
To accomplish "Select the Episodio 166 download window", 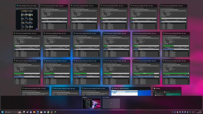I will pyautogui.click(x=173, y=17).
